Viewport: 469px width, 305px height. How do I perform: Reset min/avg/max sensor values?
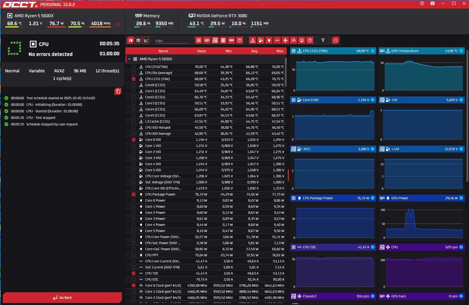click(x=336, y=40)
